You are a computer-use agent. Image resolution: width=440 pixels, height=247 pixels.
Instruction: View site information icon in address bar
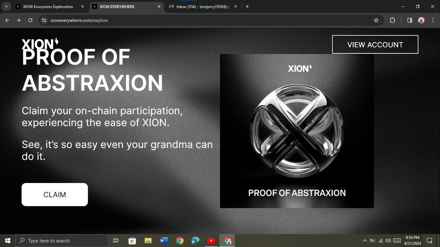44,20
